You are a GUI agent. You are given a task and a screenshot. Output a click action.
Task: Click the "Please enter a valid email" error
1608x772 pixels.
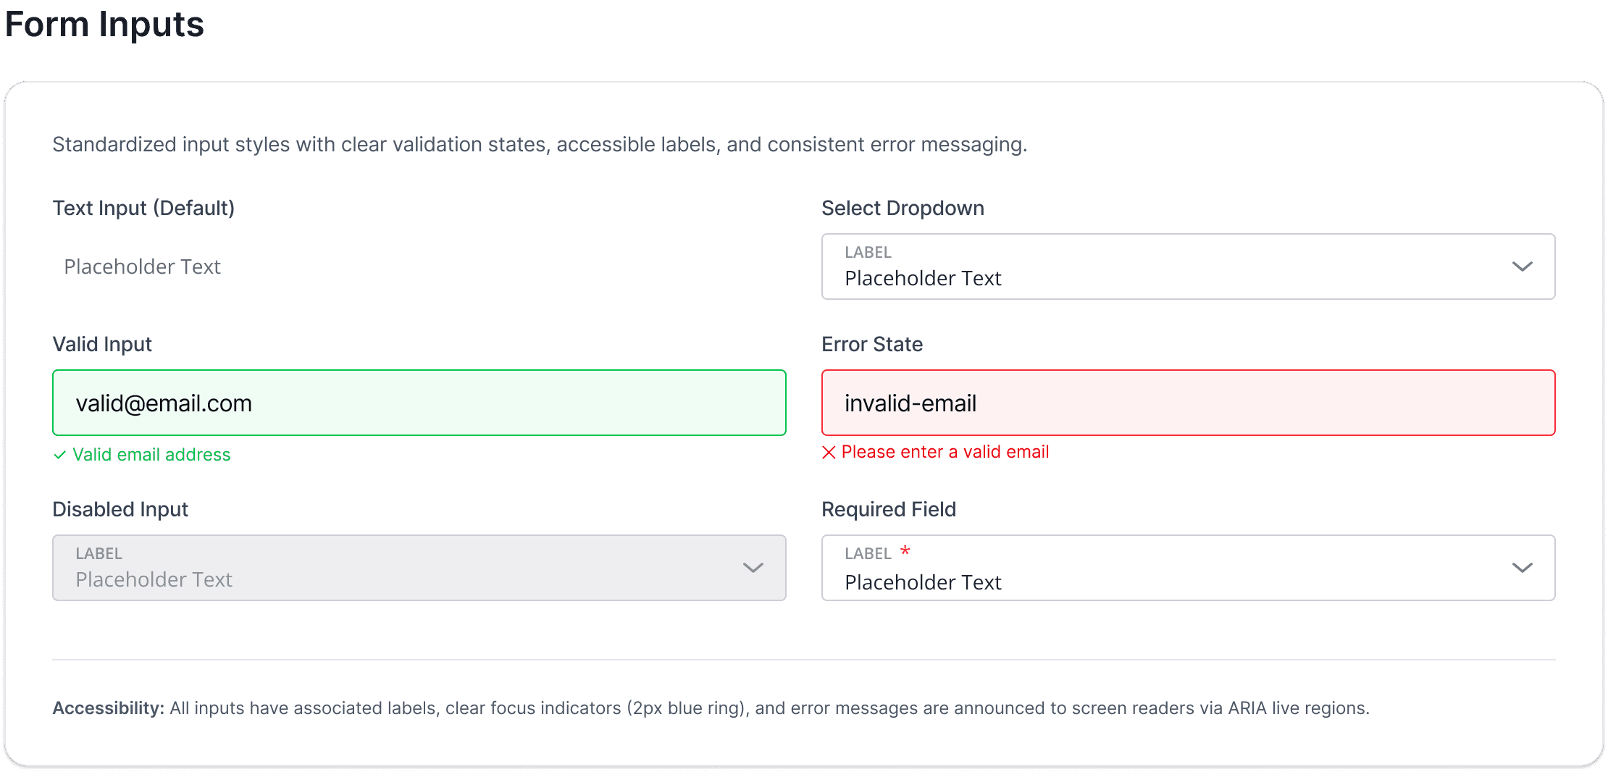(x=945, y=452)
